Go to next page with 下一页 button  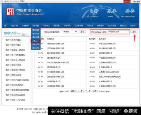(88, 91)
